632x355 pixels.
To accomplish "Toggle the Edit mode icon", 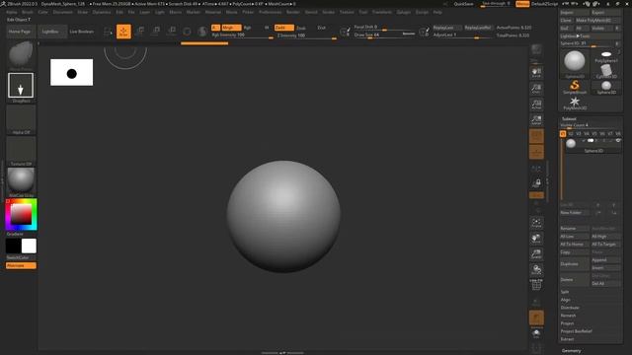I will (108, 32).
